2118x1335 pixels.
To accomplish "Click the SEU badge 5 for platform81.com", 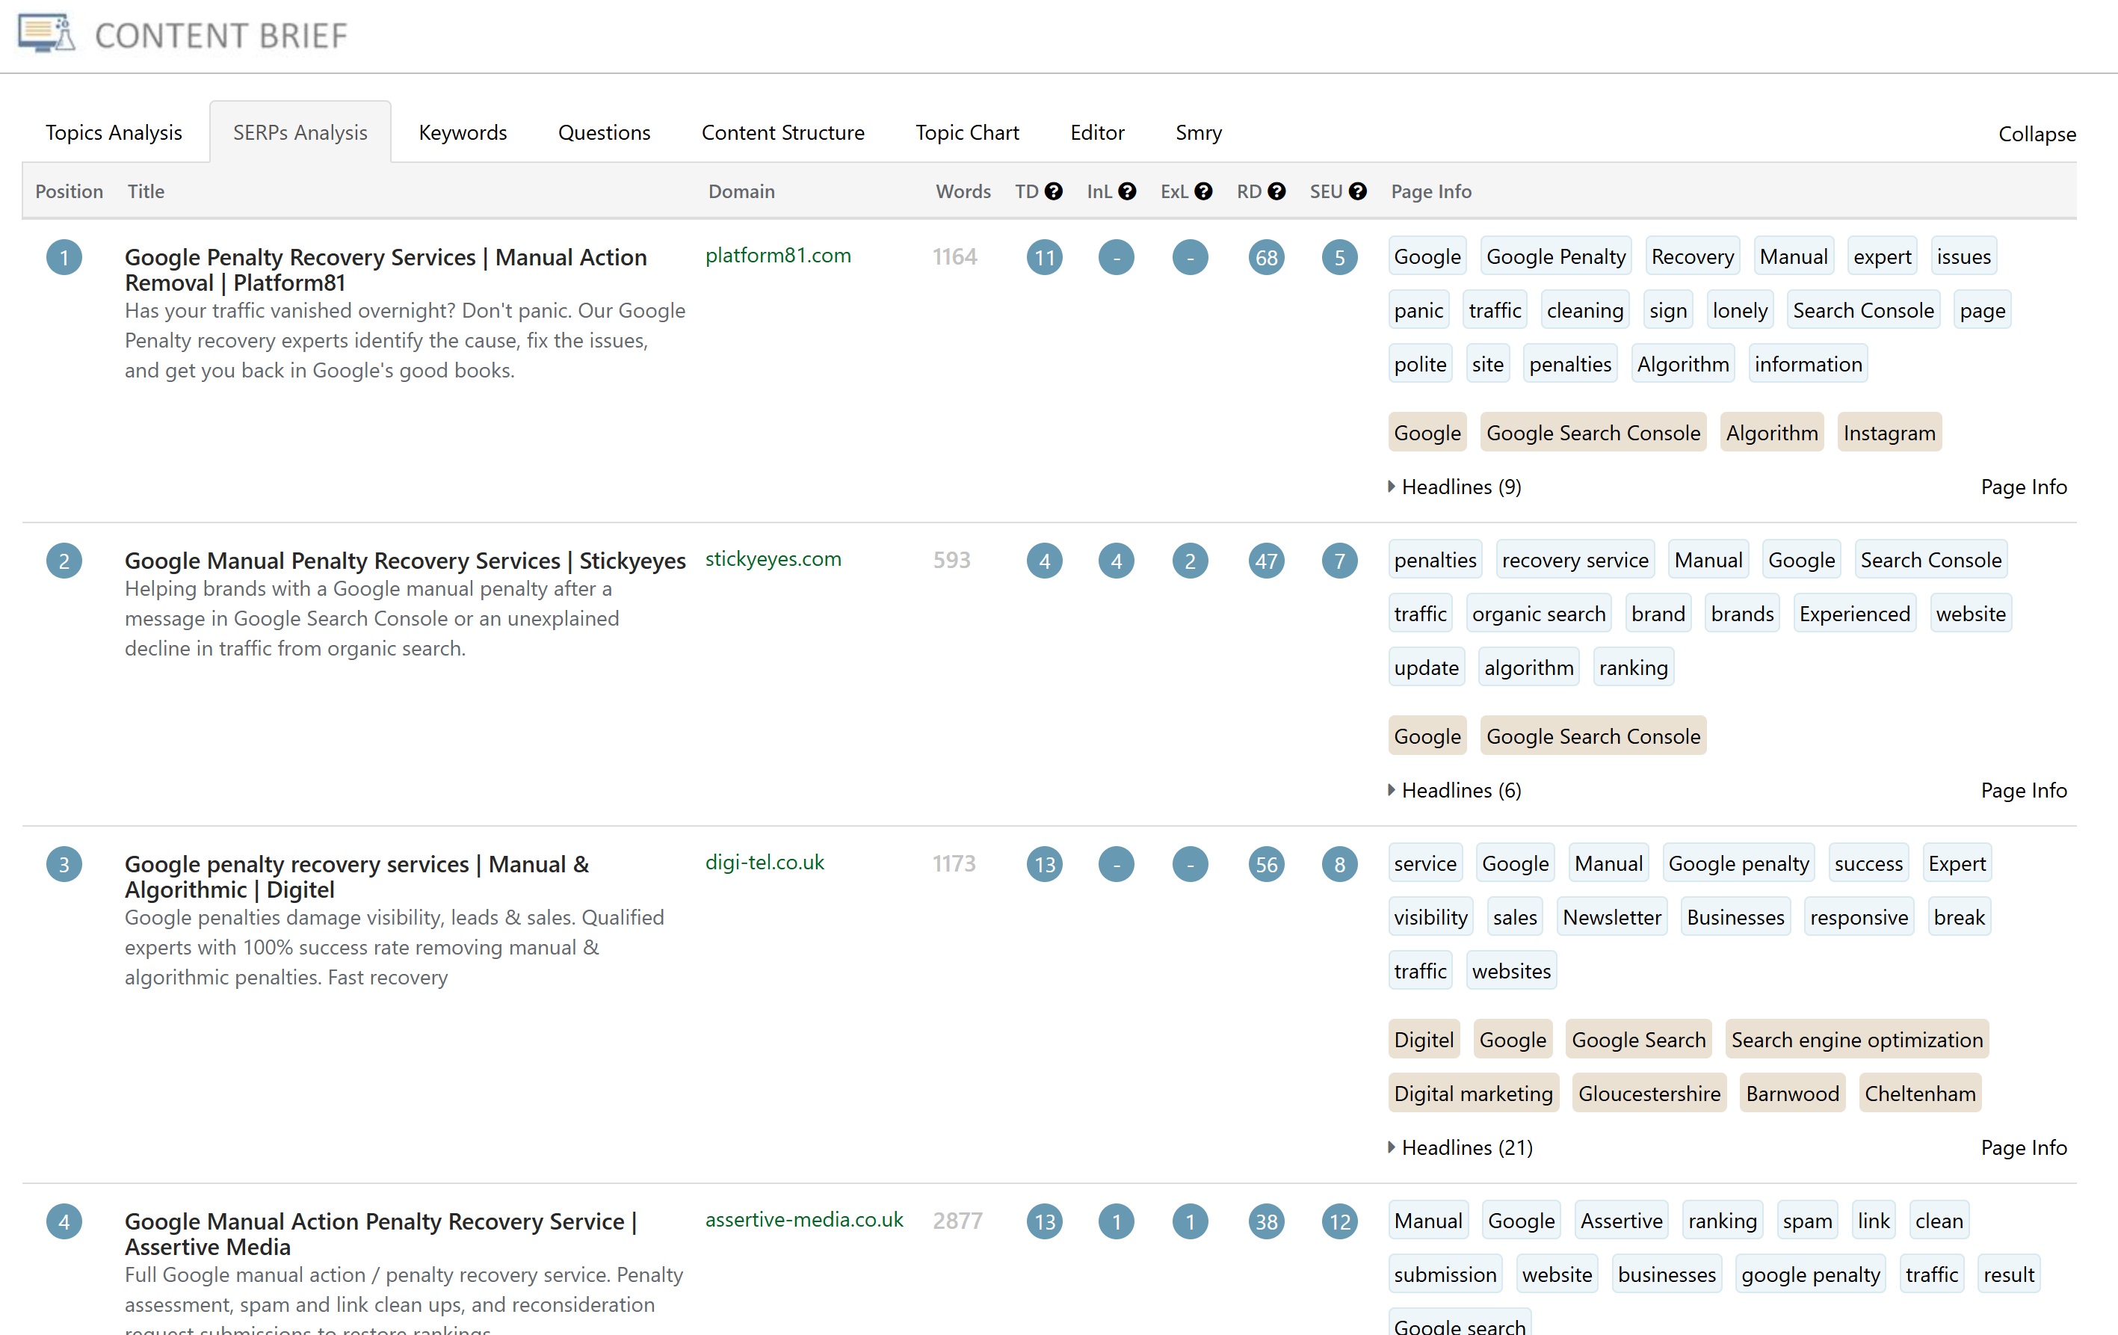I will pos(1339,258).
